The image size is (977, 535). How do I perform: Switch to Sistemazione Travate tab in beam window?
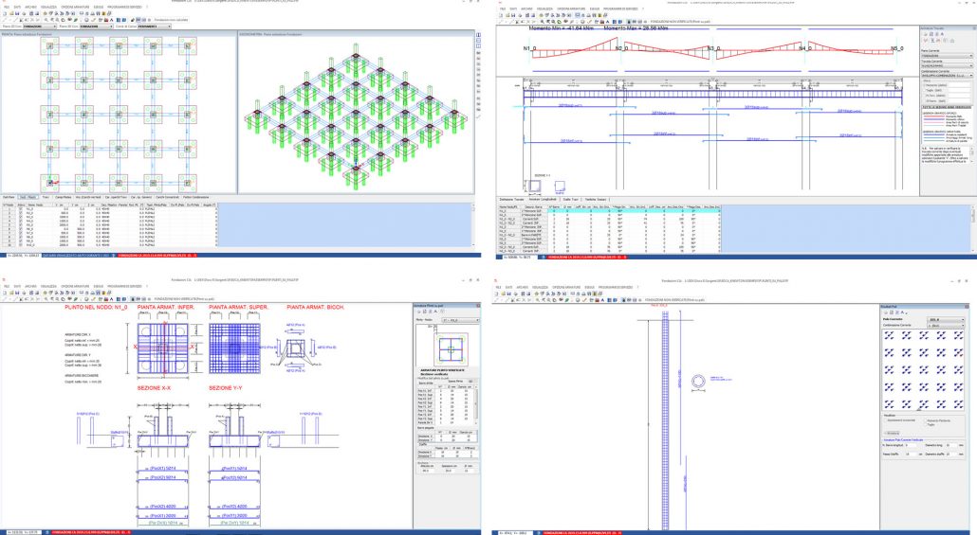pyautogui.click(x=511, y=199)
